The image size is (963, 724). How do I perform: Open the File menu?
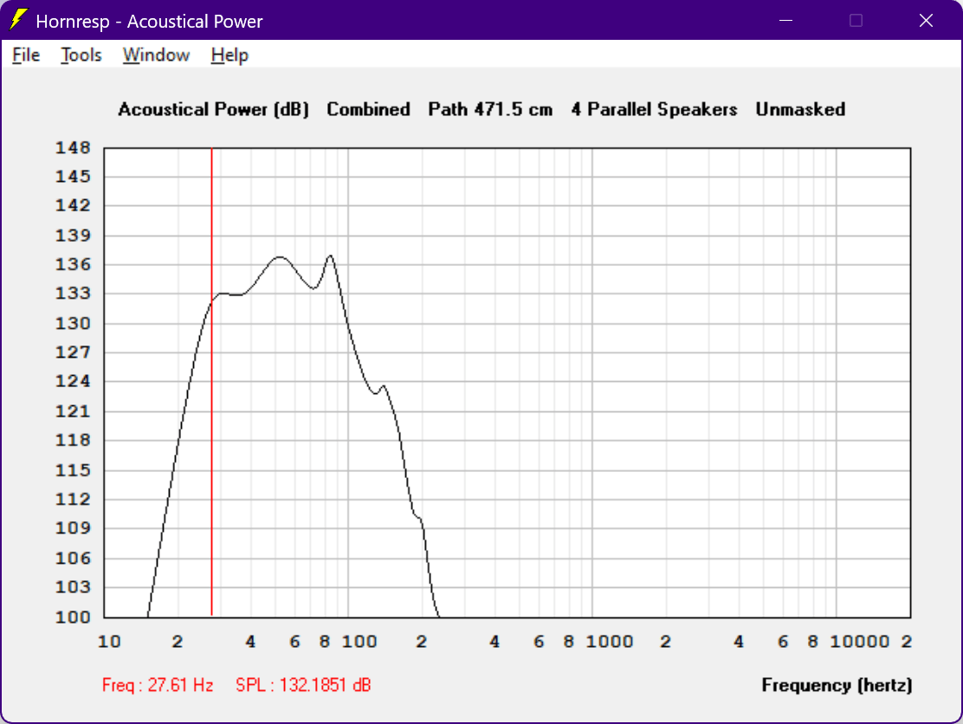point(26,55)
